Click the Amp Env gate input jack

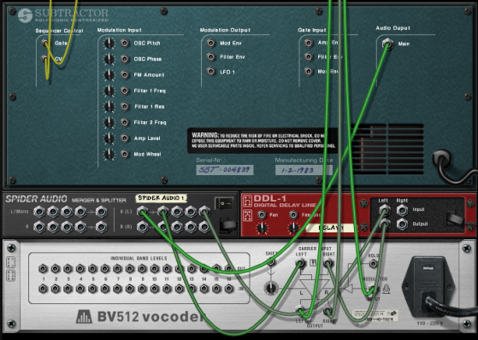pos(309,43)
